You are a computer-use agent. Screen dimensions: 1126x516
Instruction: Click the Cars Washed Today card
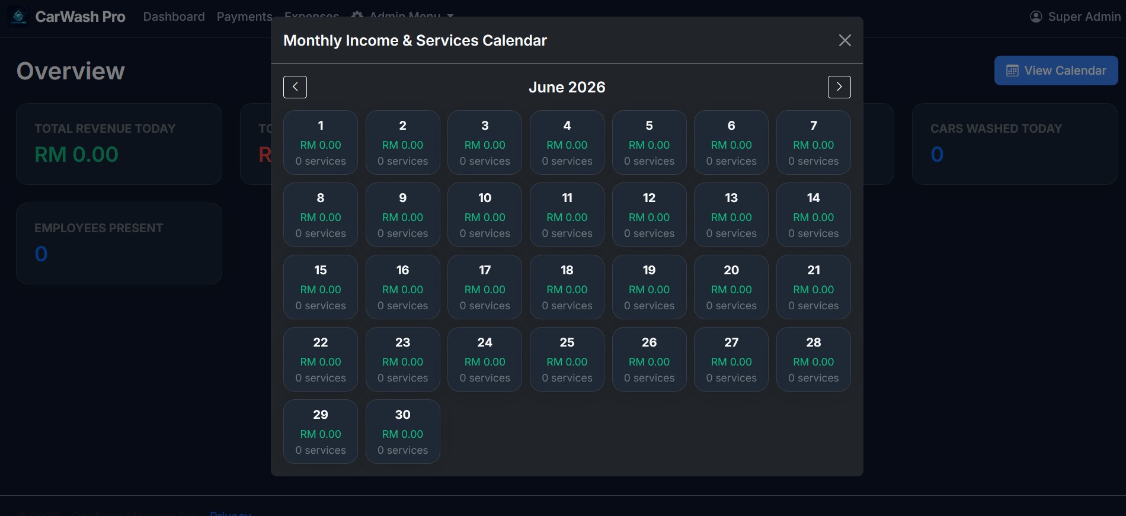tap(1015, 144)
